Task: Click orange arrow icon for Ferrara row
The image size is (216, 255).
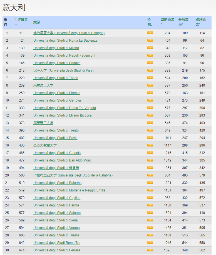Action: 150,250
